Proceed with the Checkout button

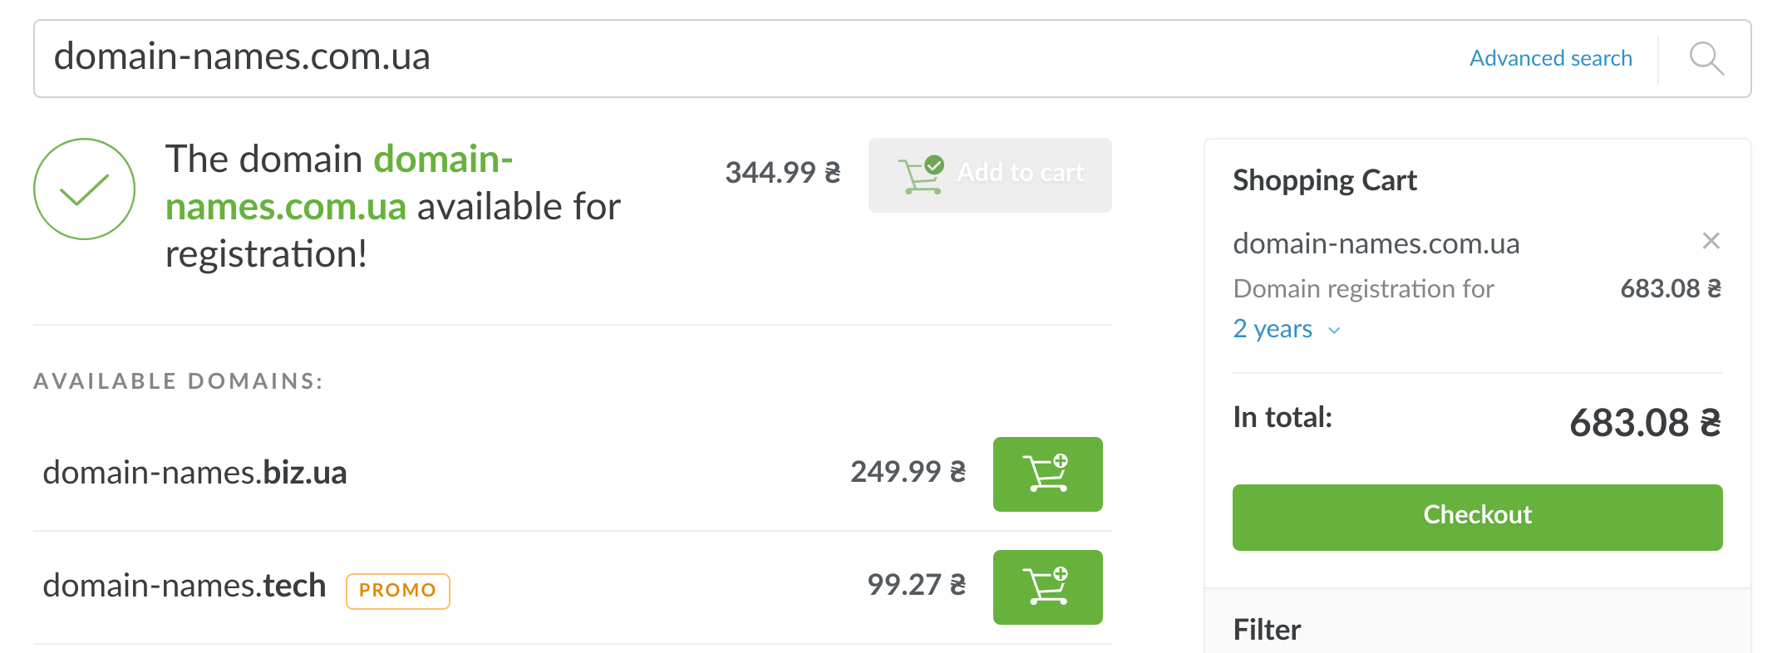pyautogui.click(x=1477, y=517)
